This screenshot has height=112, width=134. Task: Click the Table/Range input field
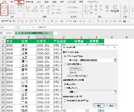pyautogui.click(x=96, y=60)
